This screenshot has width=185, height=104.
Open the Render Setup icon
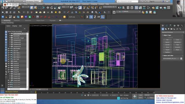tap(153, 8)
